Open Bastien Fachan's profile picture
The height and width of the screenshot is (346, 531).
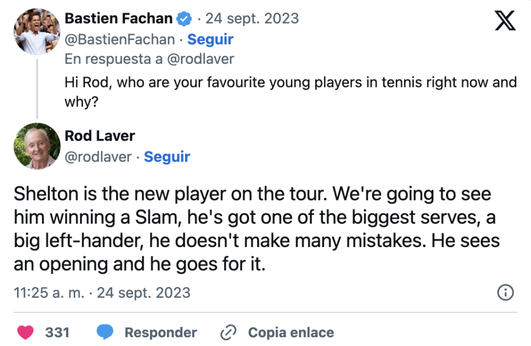37,32
